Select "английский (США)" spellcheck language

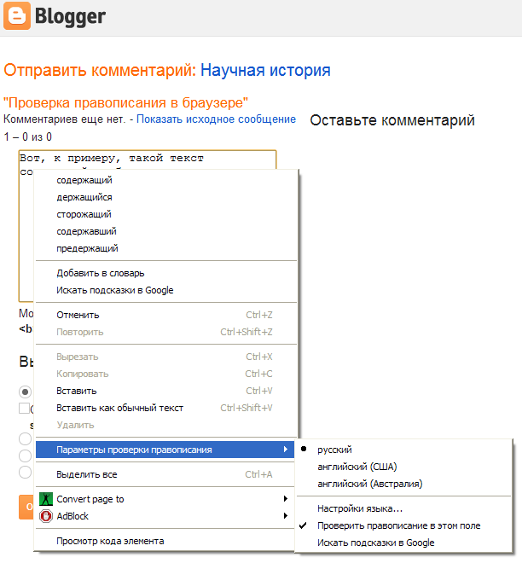pyautogui.click(x=403, y=467)
